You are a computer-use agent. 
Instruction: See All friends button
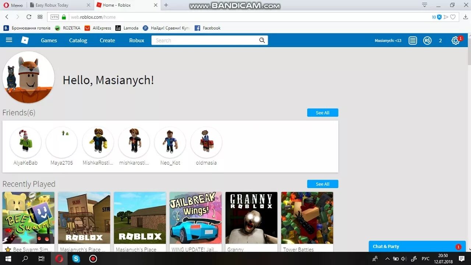pyautogui.click(x=323, y=113)
